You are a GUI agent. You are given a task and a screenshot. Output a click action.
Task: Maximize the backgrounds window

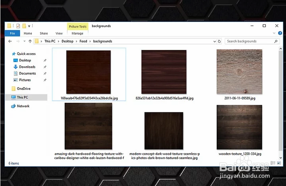(x=264, y=26)
